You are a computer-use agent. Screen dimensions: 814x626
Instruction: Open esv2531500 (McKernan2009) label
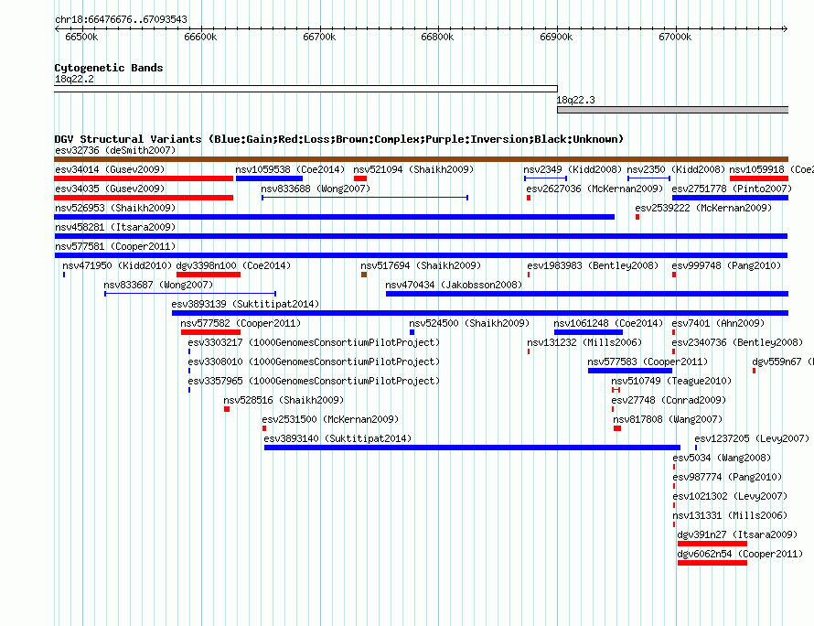pos(330,419)
